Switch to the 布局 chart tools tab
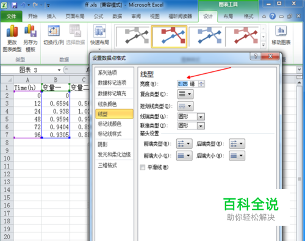The height and width of the screenshot is (241, 305). pos(228,16)
